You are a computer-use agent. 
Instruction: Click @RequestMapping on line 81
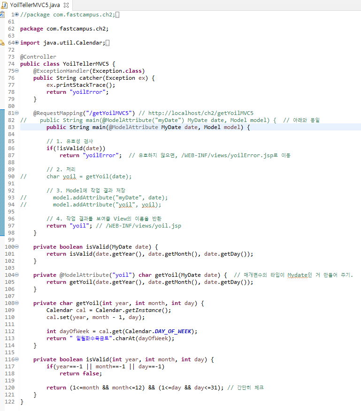point(58,113)
